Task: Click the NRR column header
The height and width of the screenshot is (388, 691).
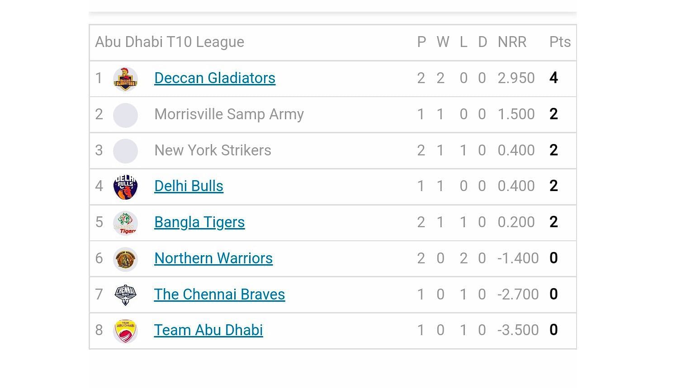Action: tap(512, 42)
